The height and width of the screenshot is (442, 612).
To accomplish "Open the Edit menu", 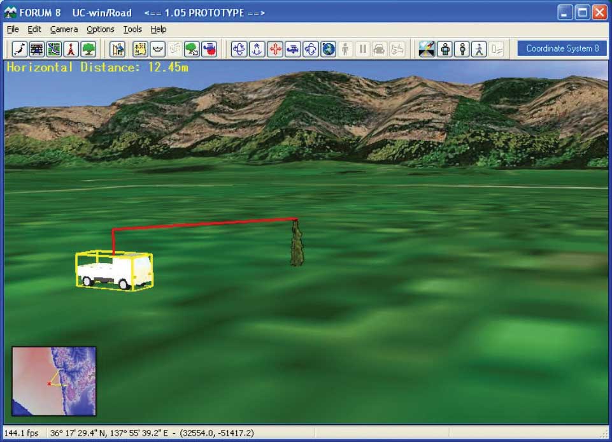I will 34,29.
